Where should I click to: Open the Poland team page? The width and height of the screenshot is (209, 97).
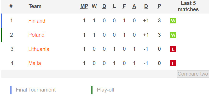tap(36, 35)
